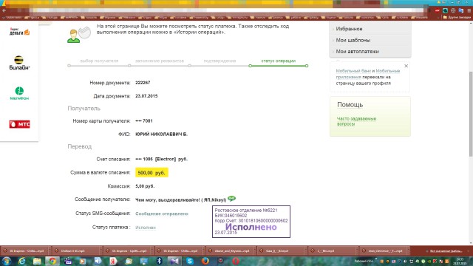The width and height of the screenshot is (473, 266).
Task: Select the статус операции step
Action: [278, 61]
